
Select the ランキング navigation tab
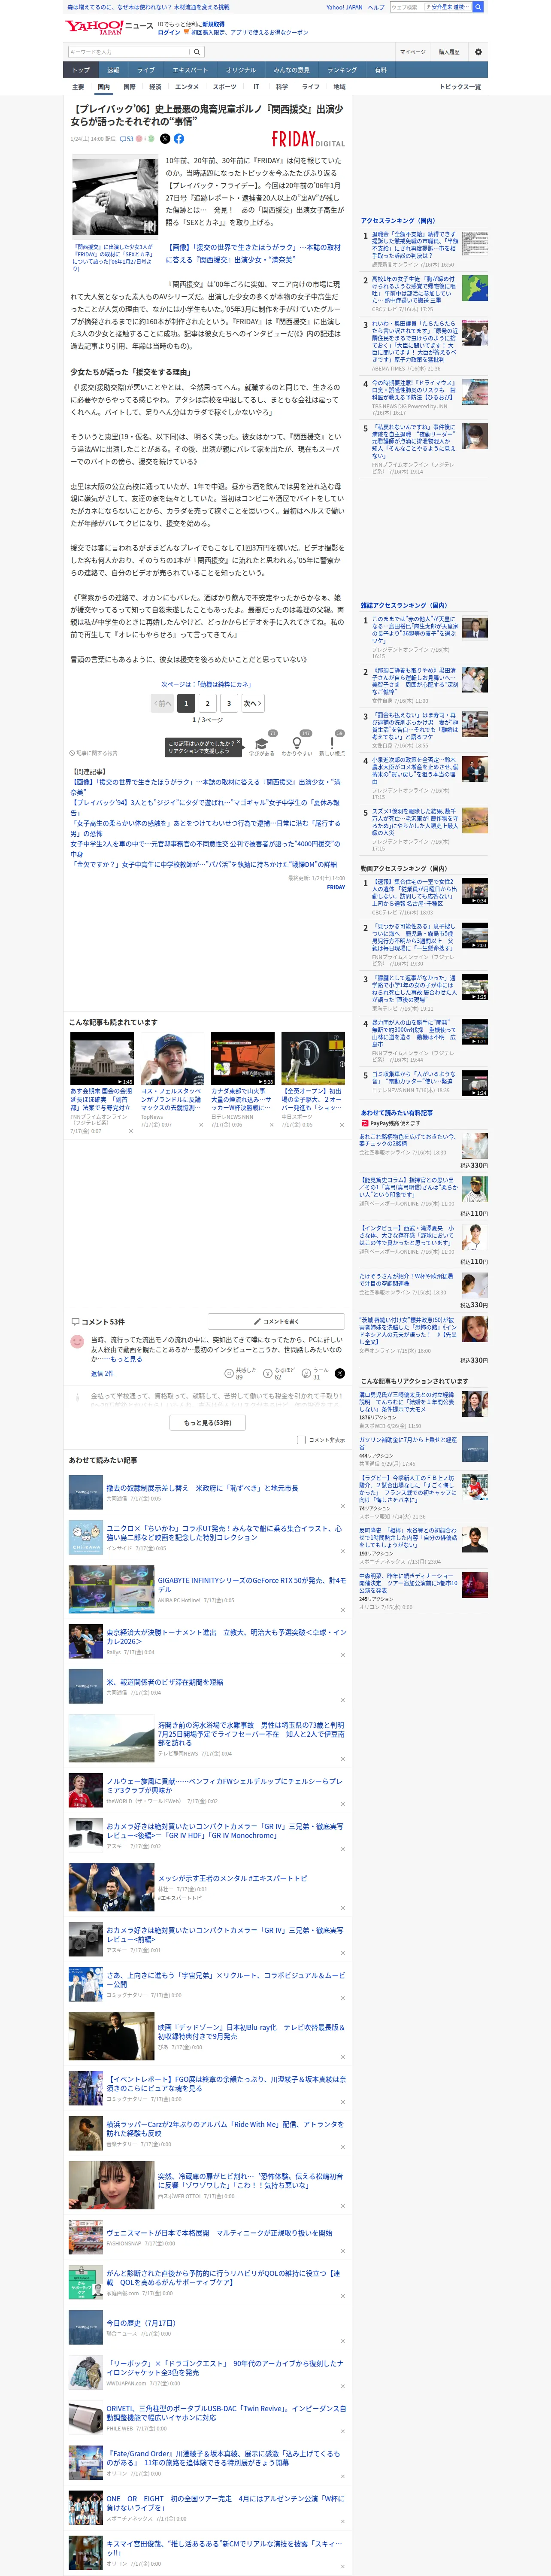tap(342, 70)
